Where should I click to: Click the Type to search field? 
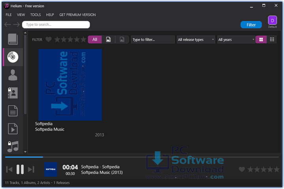(56, 24)
